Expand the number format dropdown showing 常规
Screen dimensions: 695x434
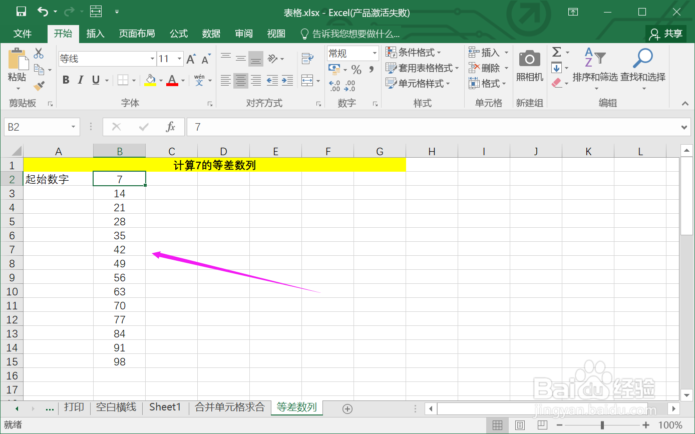[374, 53]
